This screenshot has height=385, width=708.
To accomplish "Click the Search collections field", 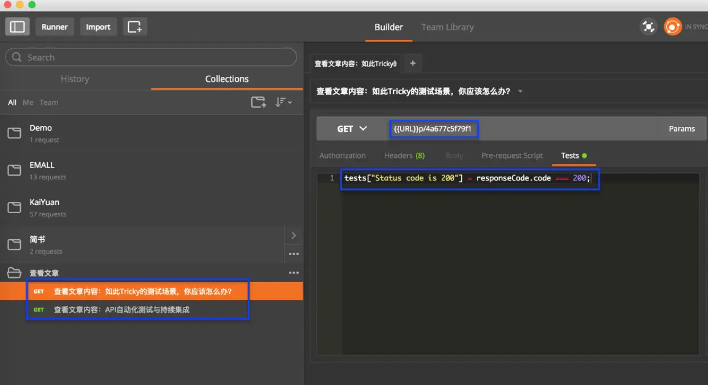I will (x=151, y=57).
